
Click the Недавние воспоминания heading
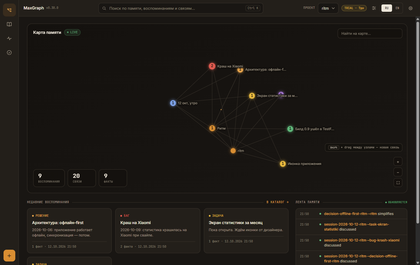[x=48, y=202]
